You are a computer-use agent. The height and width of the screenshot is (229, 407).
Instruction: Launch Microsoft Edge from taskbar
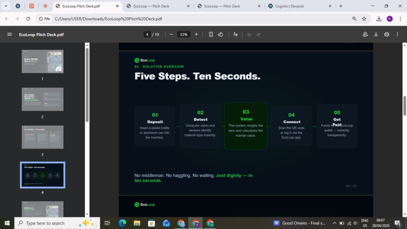[x=122, y=223]
